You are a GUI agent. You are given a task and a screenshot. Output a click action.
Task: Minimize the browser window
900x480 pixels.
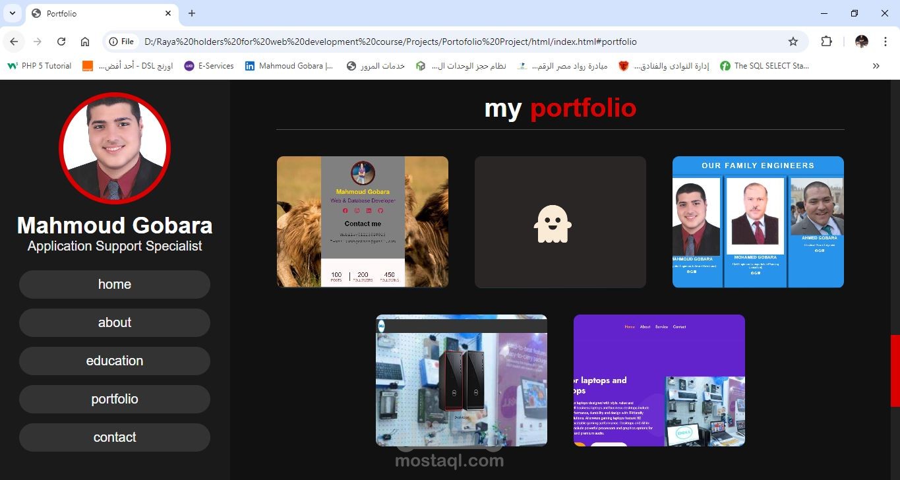(824, 13)
